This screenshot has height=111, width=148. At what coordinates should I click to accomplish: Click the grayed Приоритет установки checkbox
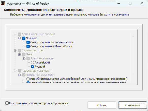click(x=24, y=75)
